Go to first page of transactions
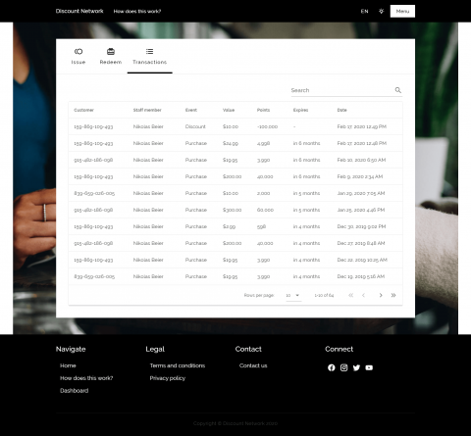Image resolution: width=471 pixels, height=436 pixels. (351, 295)
